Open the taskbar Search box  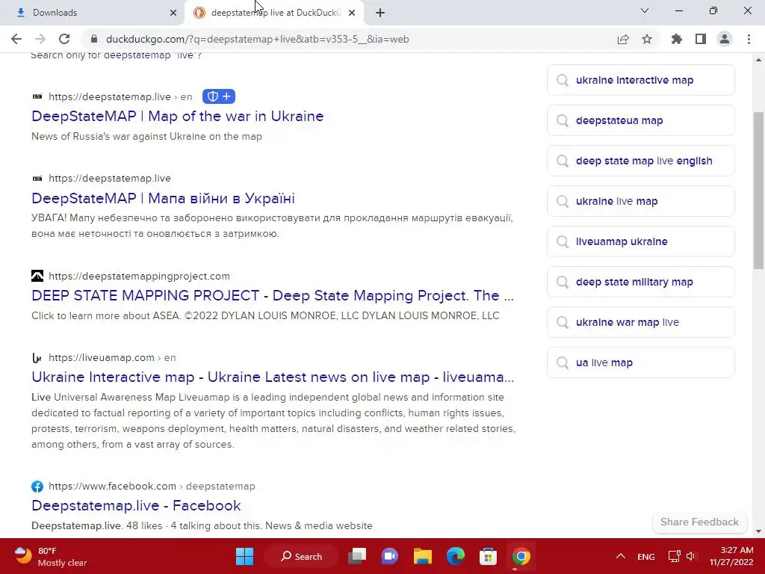pos(301,556)
